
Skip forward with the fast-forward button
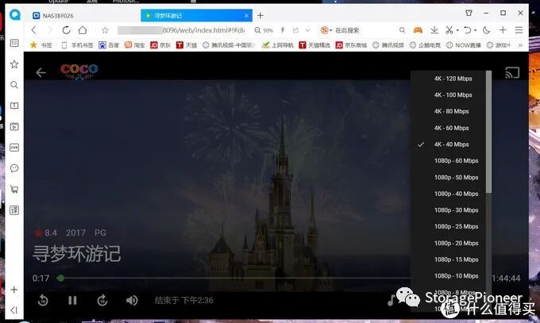[102, 300]
